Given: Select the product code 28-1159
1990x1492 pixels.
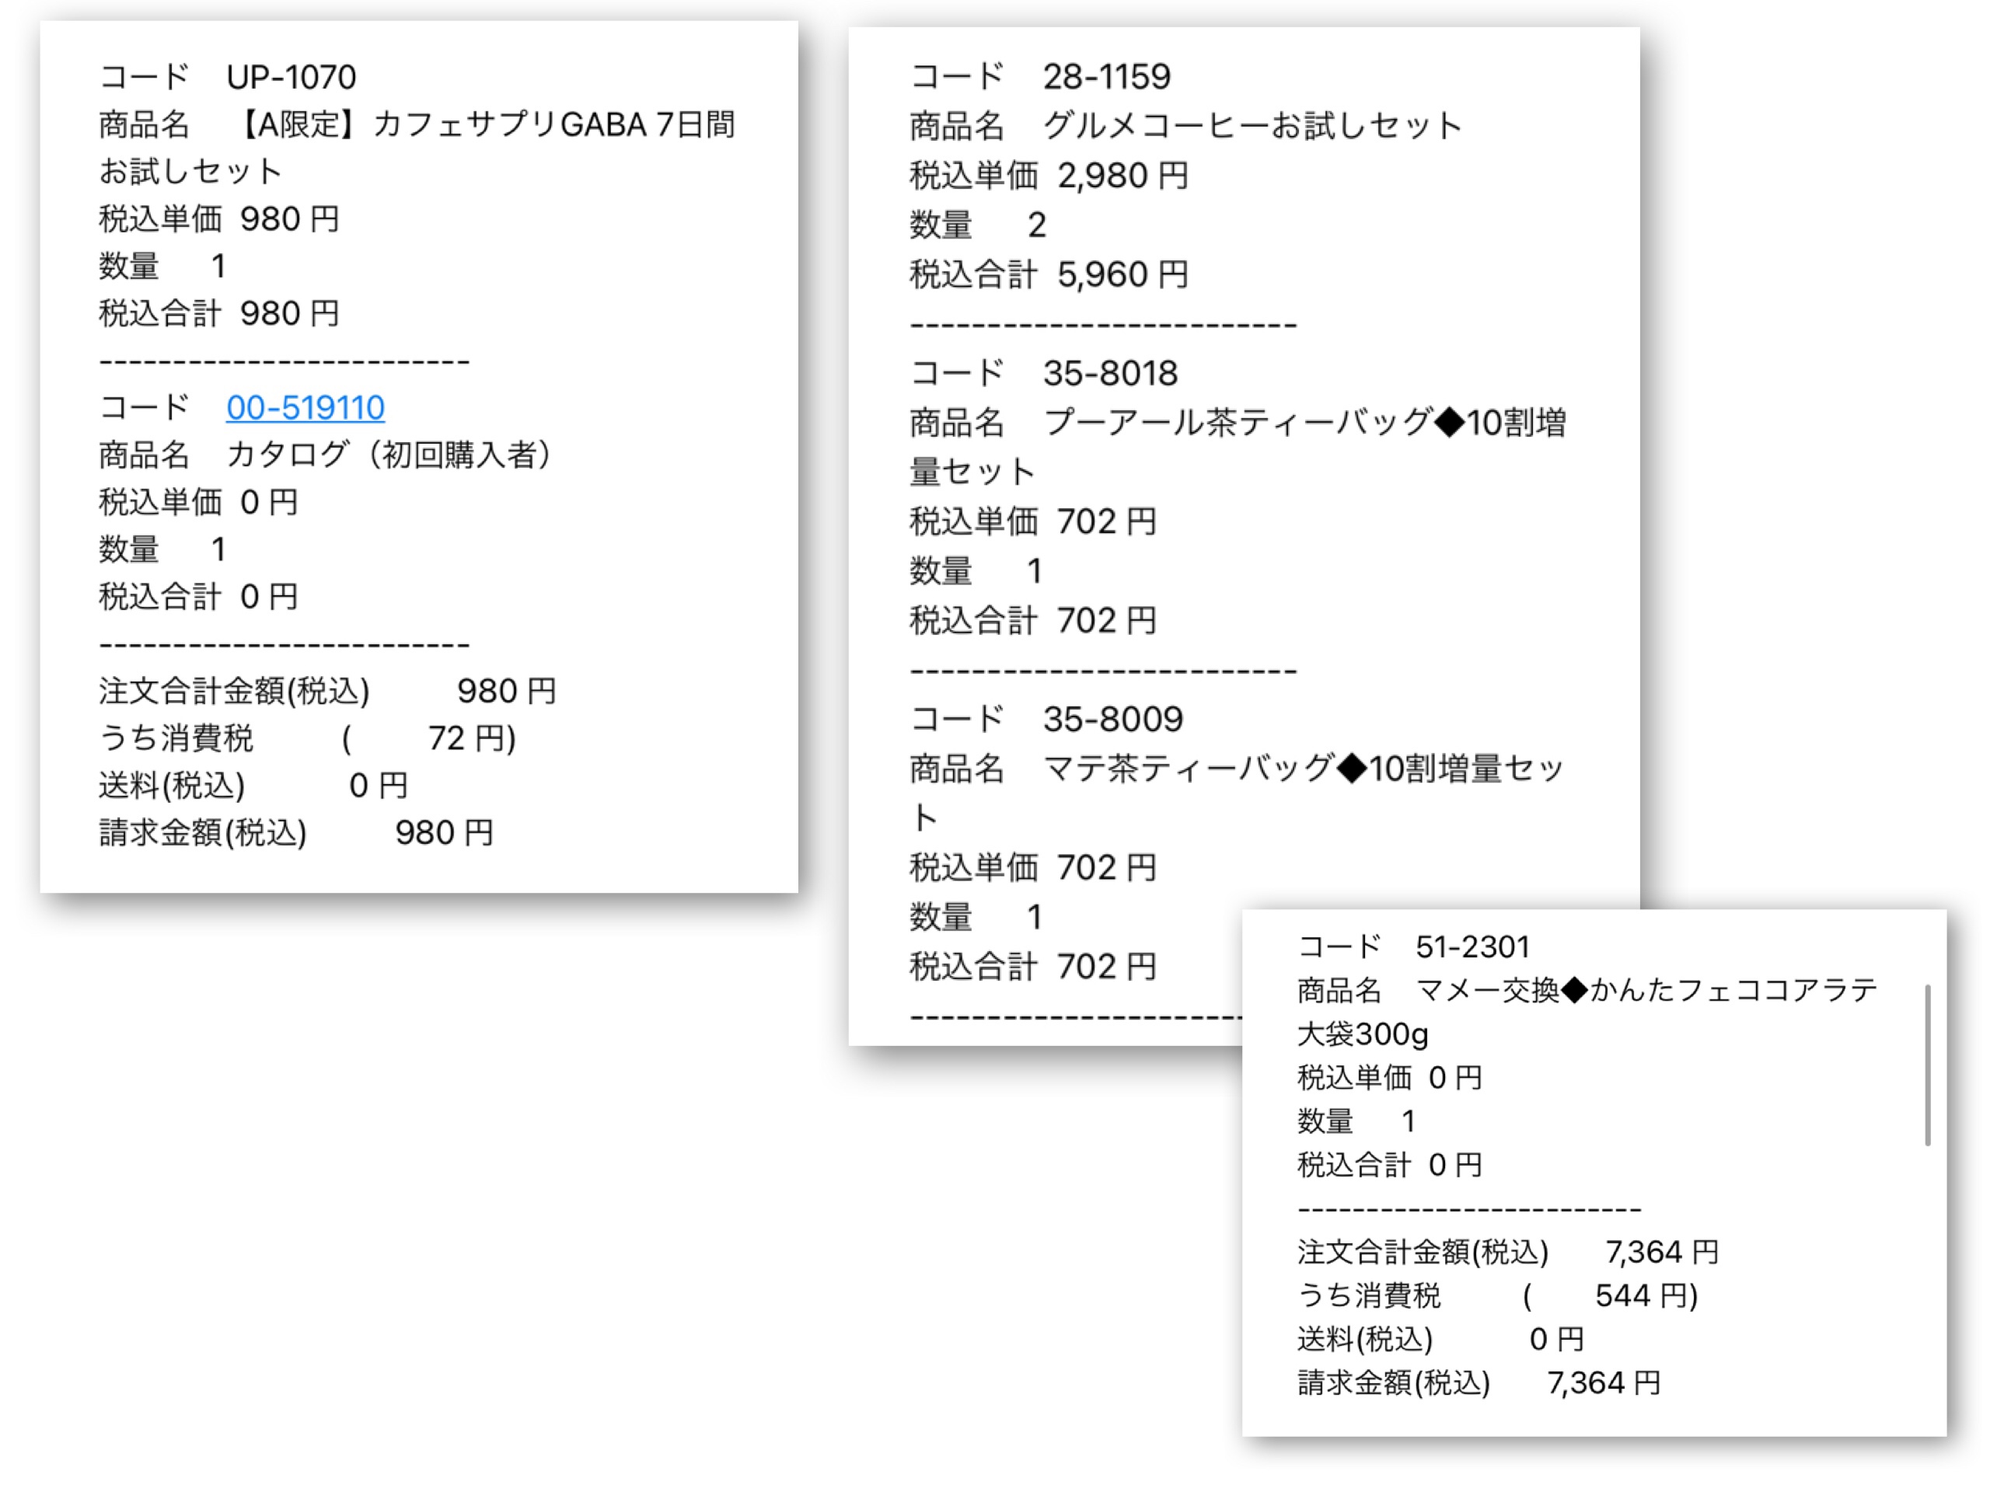Looking at the screenshot, I should tap(1110, 78).
